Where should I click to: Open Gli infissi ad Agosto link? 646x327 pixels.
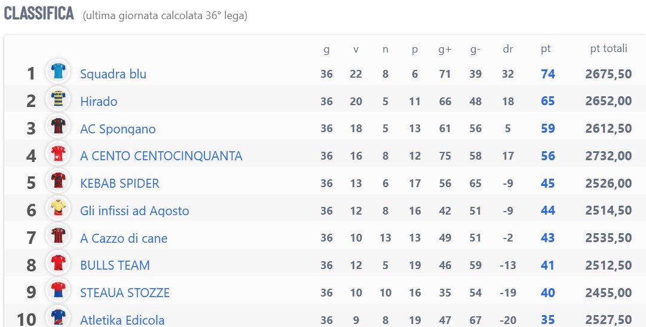tap(134, 210)
